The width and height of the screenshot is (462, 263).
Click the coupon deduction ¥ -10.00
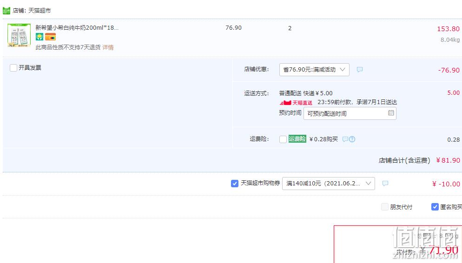click(x=446, y=184)
